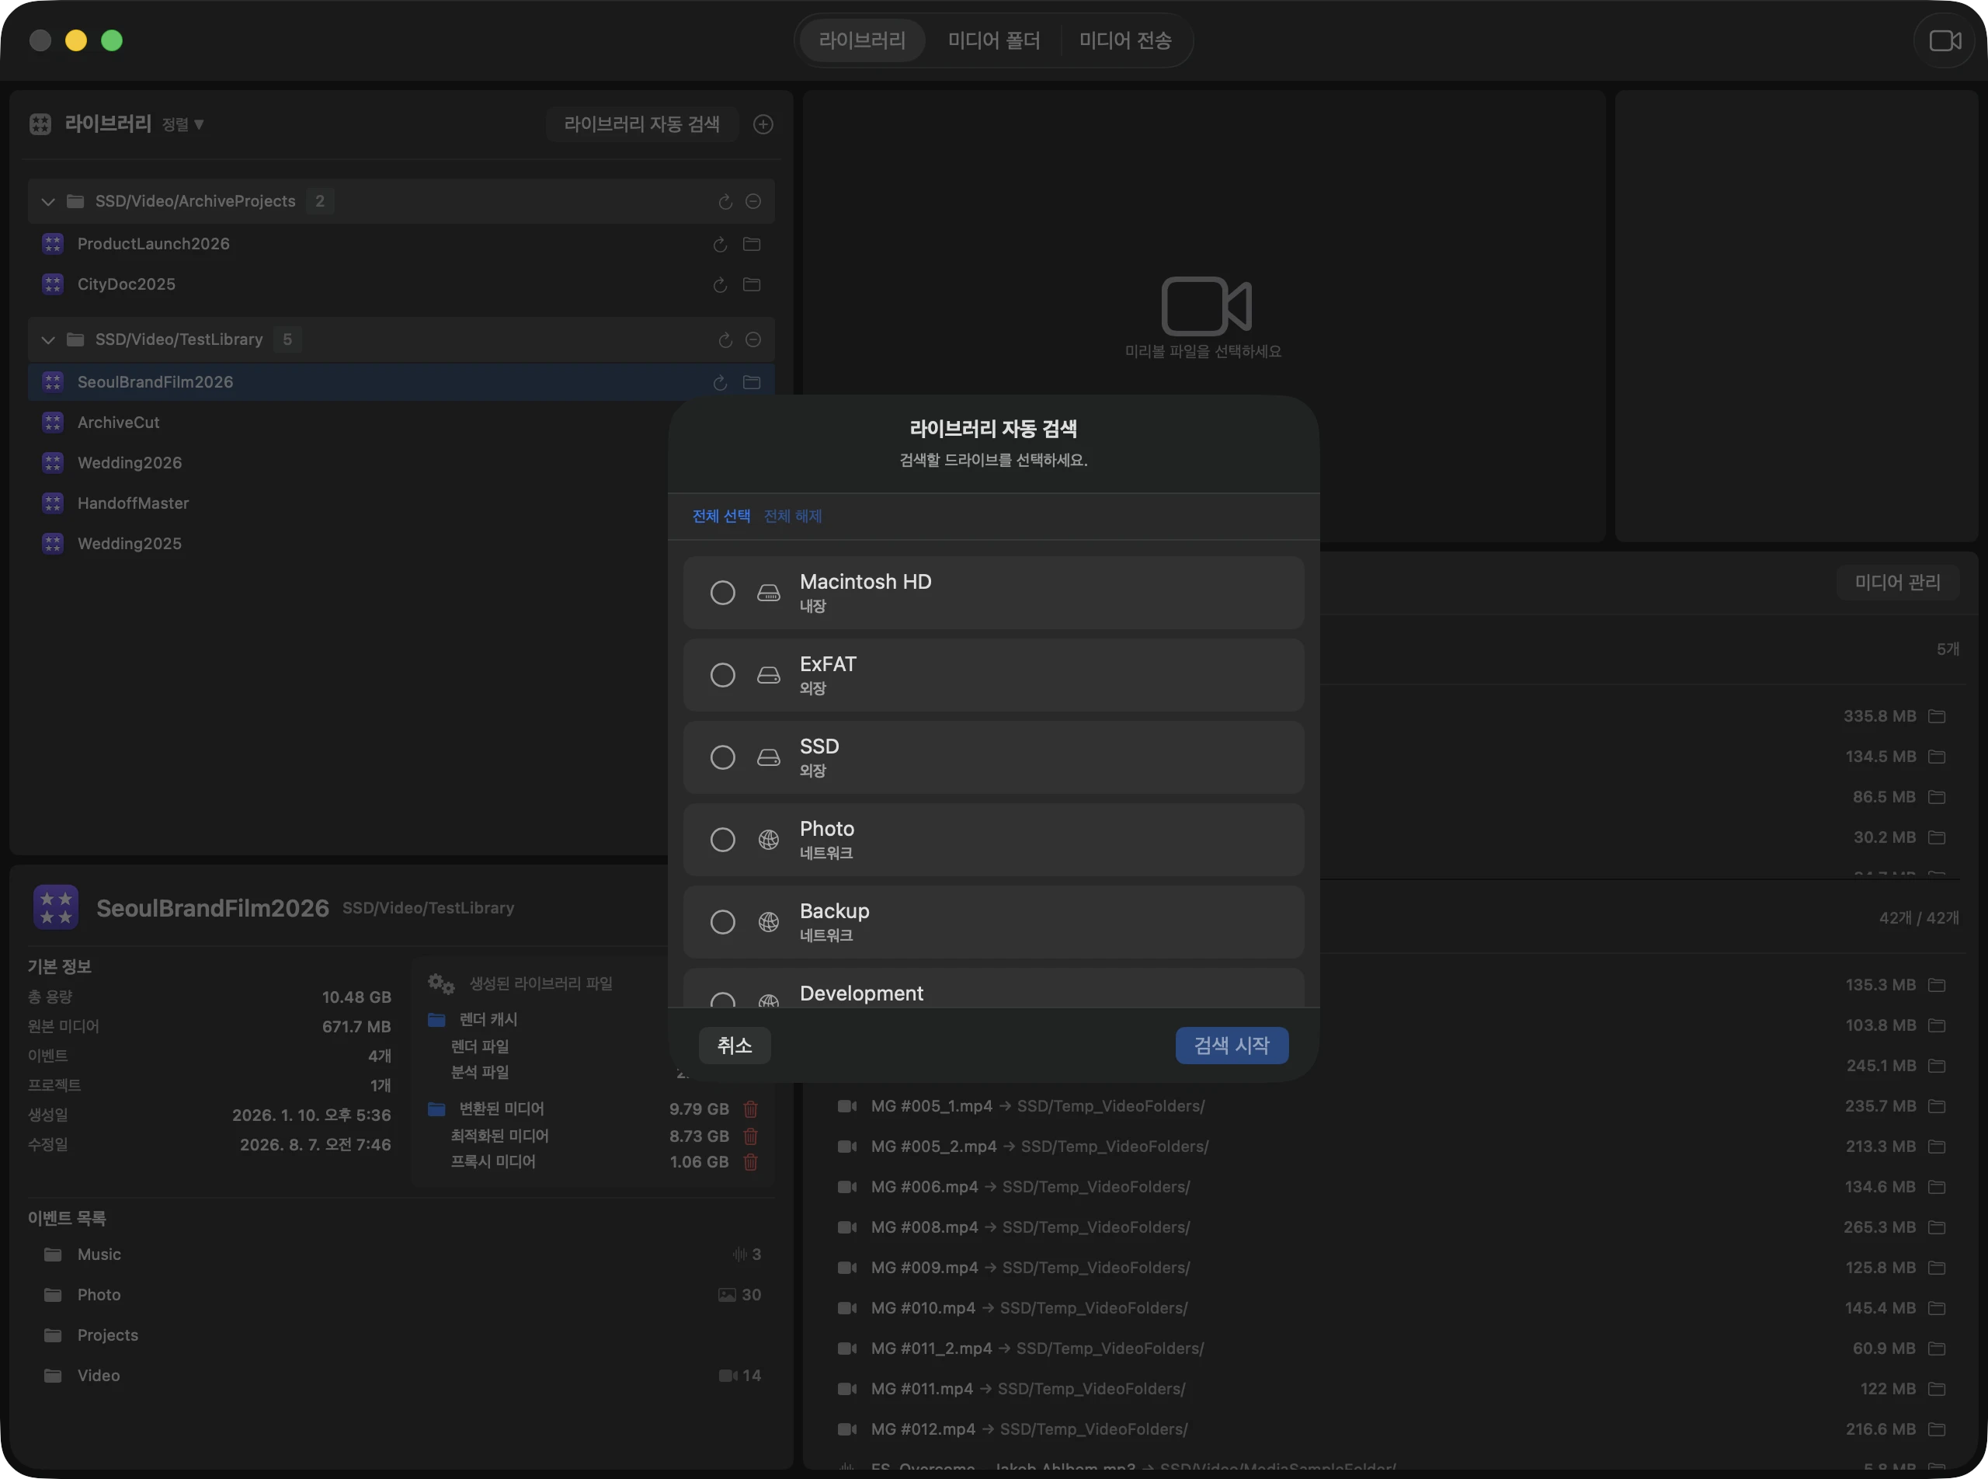This screenshot has height=1479, width=1988.
Task: Switch to the 미디어 폴더 tab
Action: point(993,40)
